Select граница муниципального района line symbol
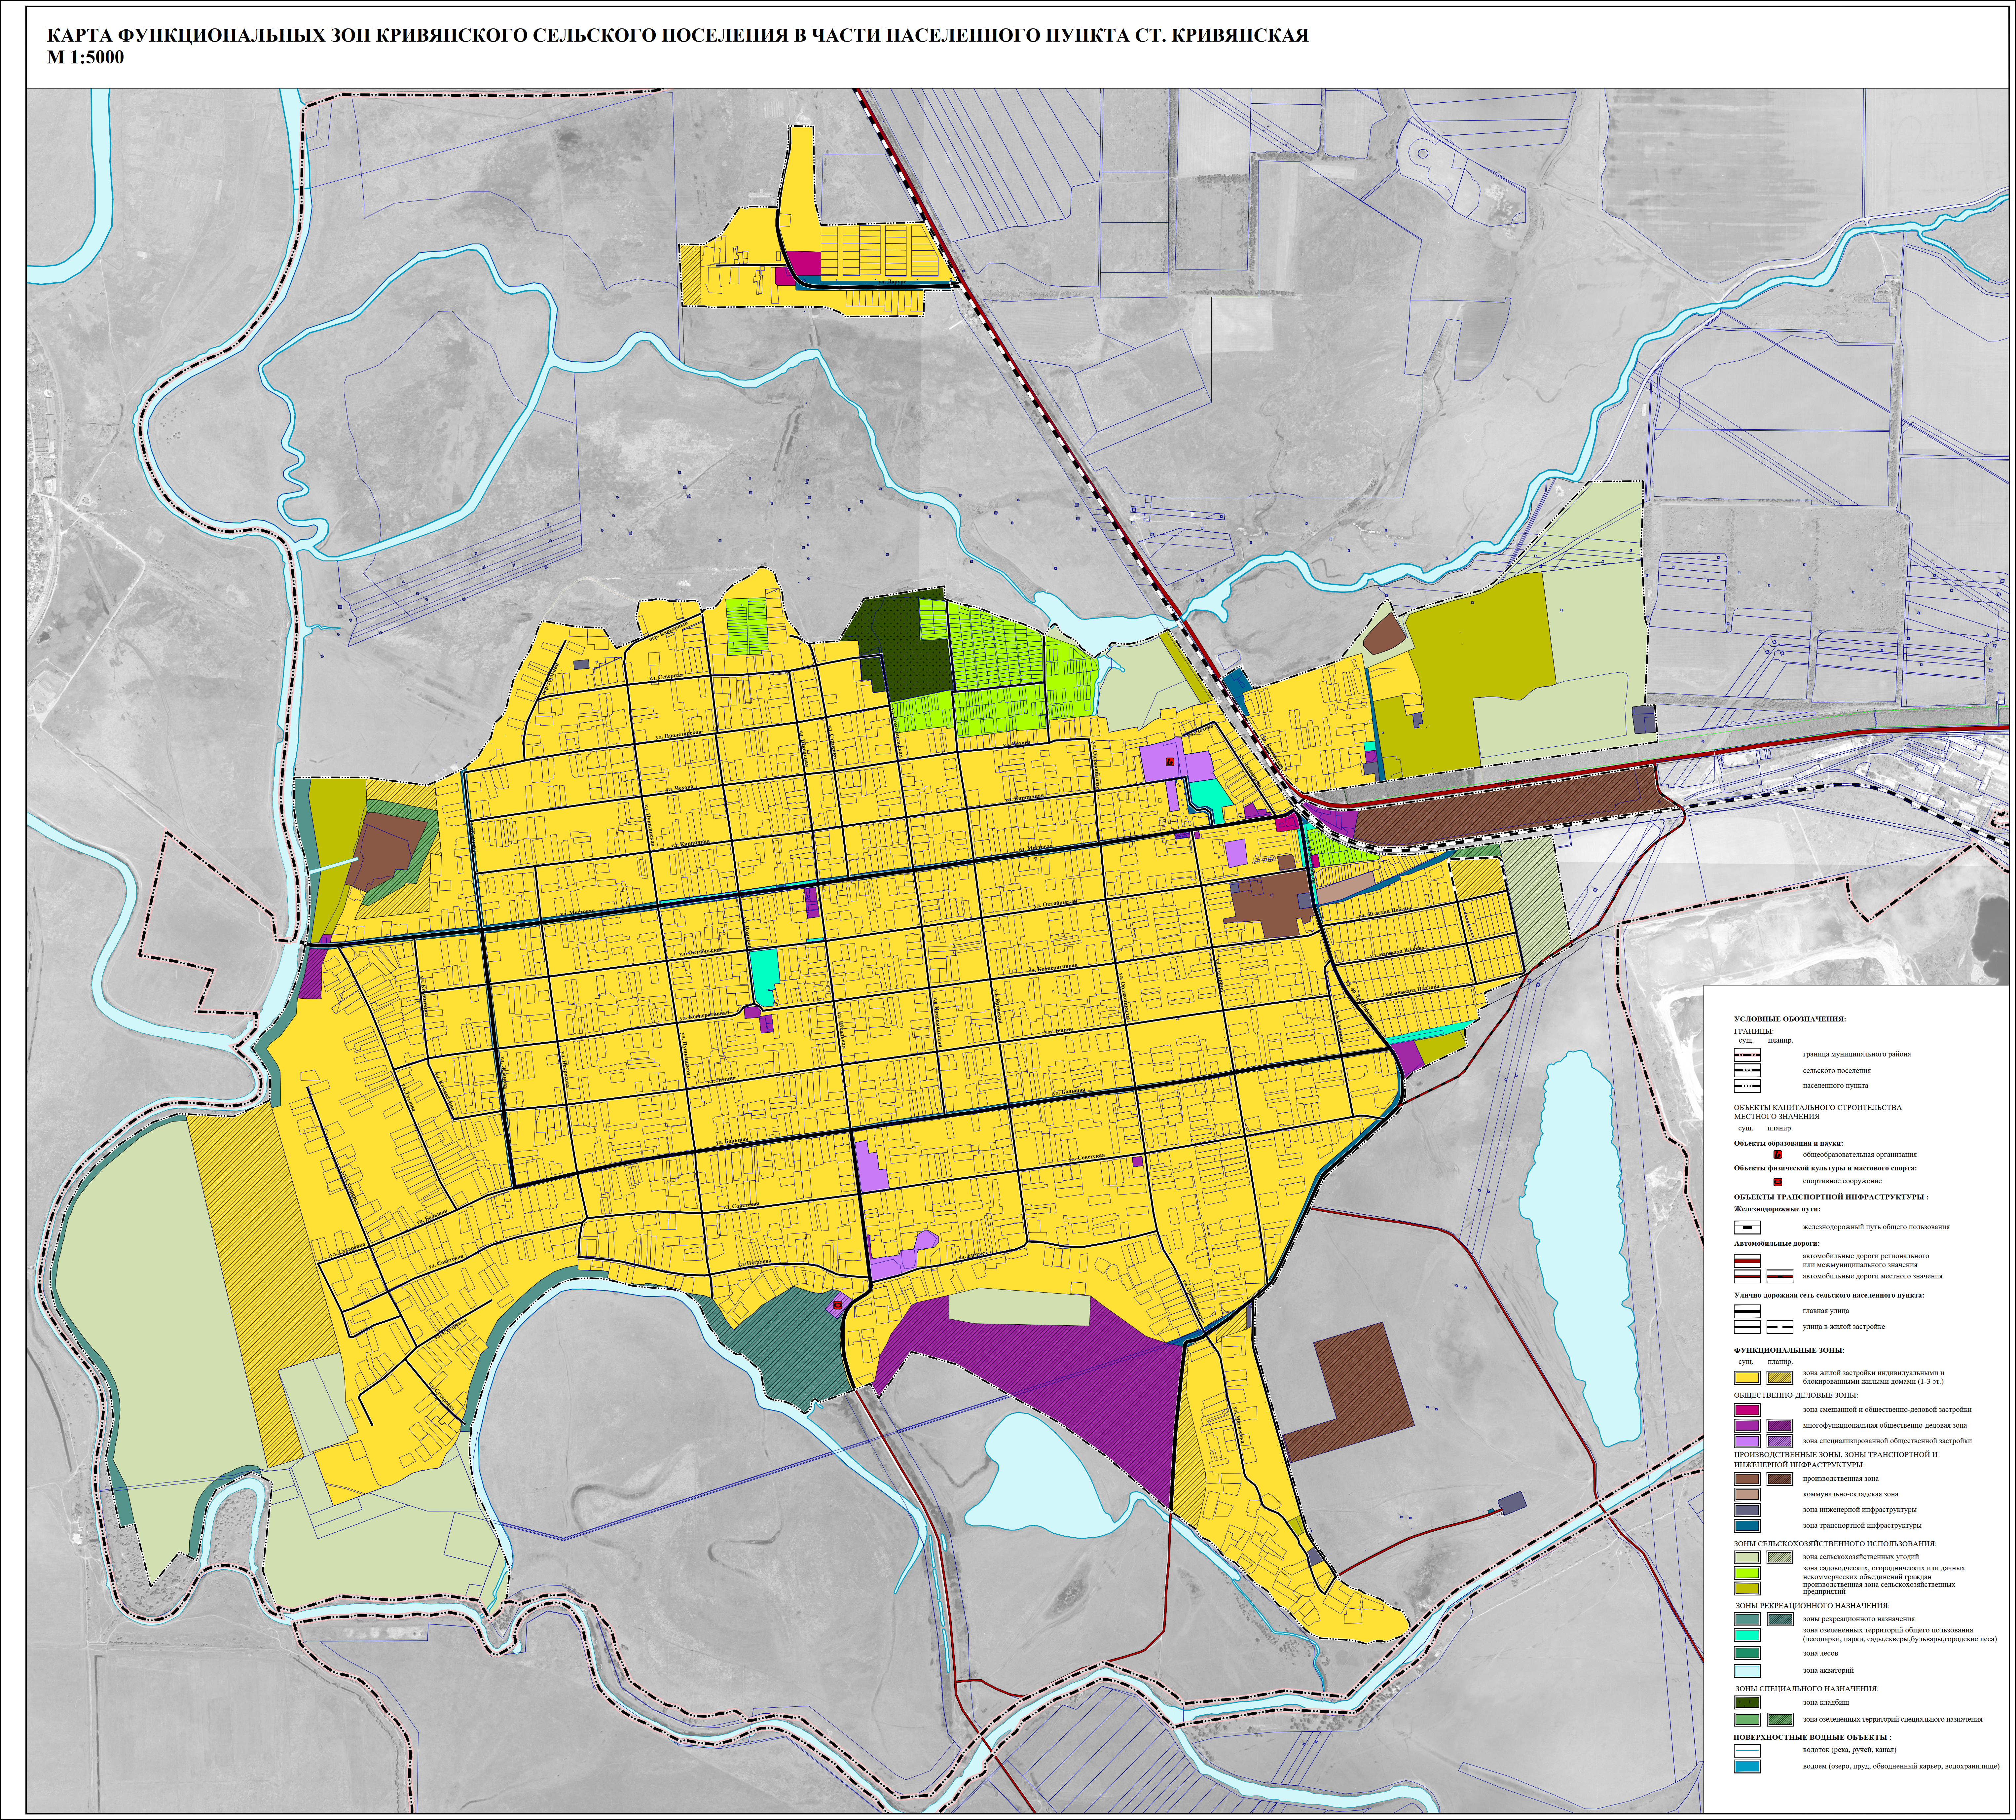Viewport: 2016px width, 1820px height. tap(1747, 1055)
